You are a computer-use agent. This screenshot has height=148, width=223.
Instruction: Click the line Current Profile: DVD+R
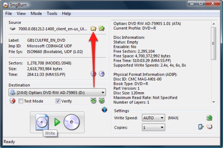[x=135, y=28]
